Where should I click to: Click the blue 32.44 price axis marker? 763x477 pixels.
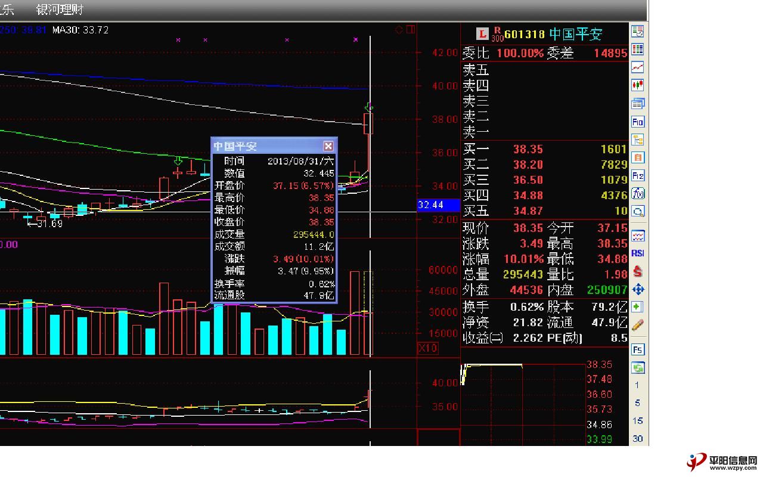pos(439,205)
